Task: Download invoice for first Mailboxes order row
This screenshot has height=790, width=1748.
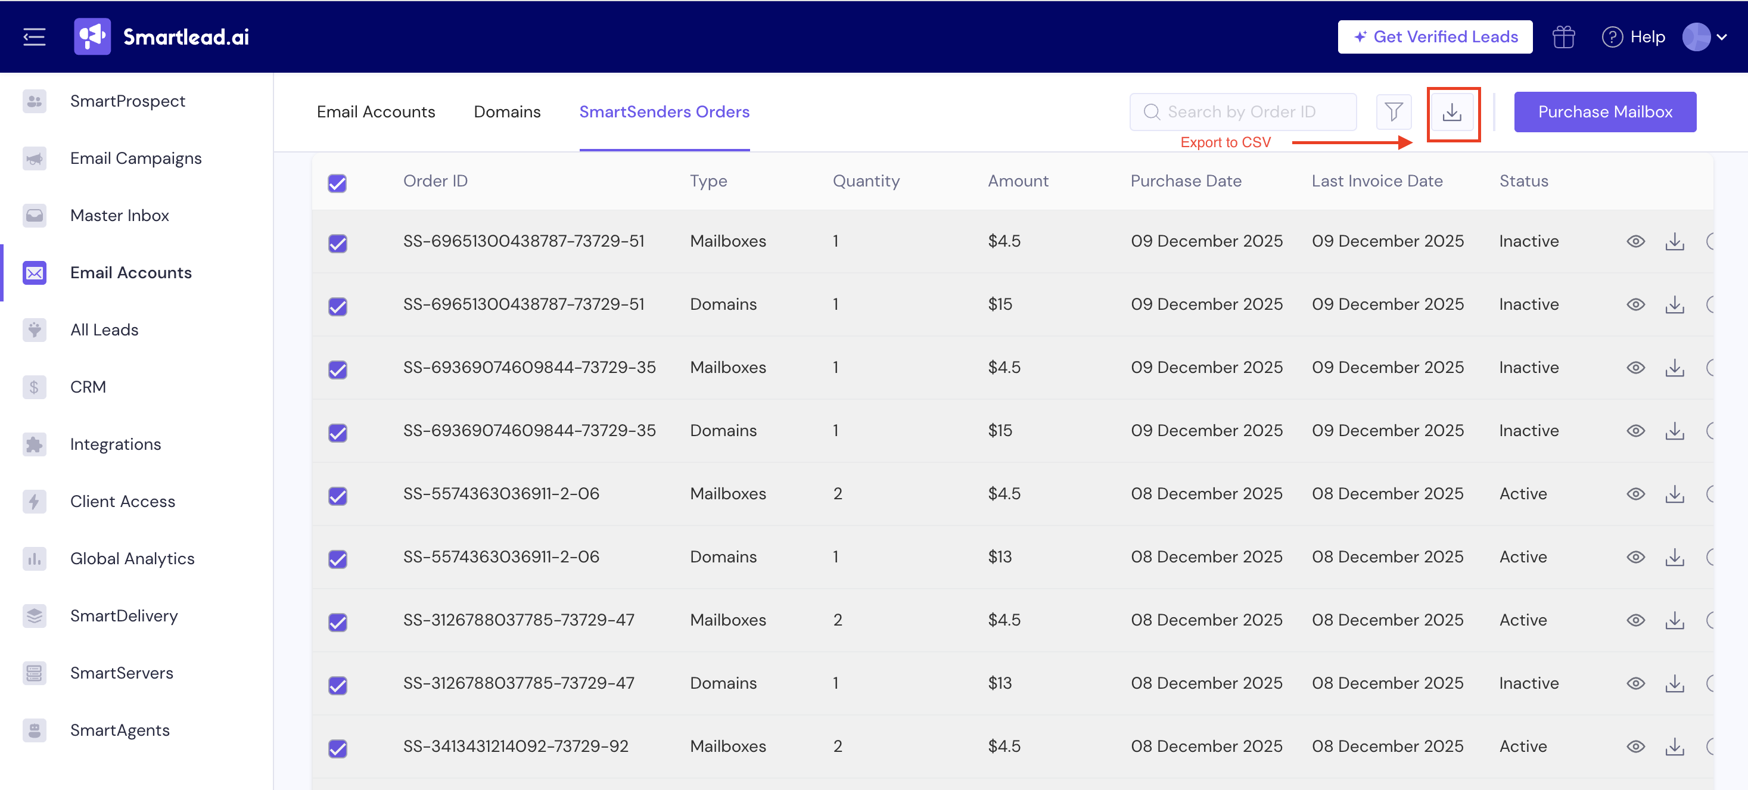Action: [x=1674, y=242]
